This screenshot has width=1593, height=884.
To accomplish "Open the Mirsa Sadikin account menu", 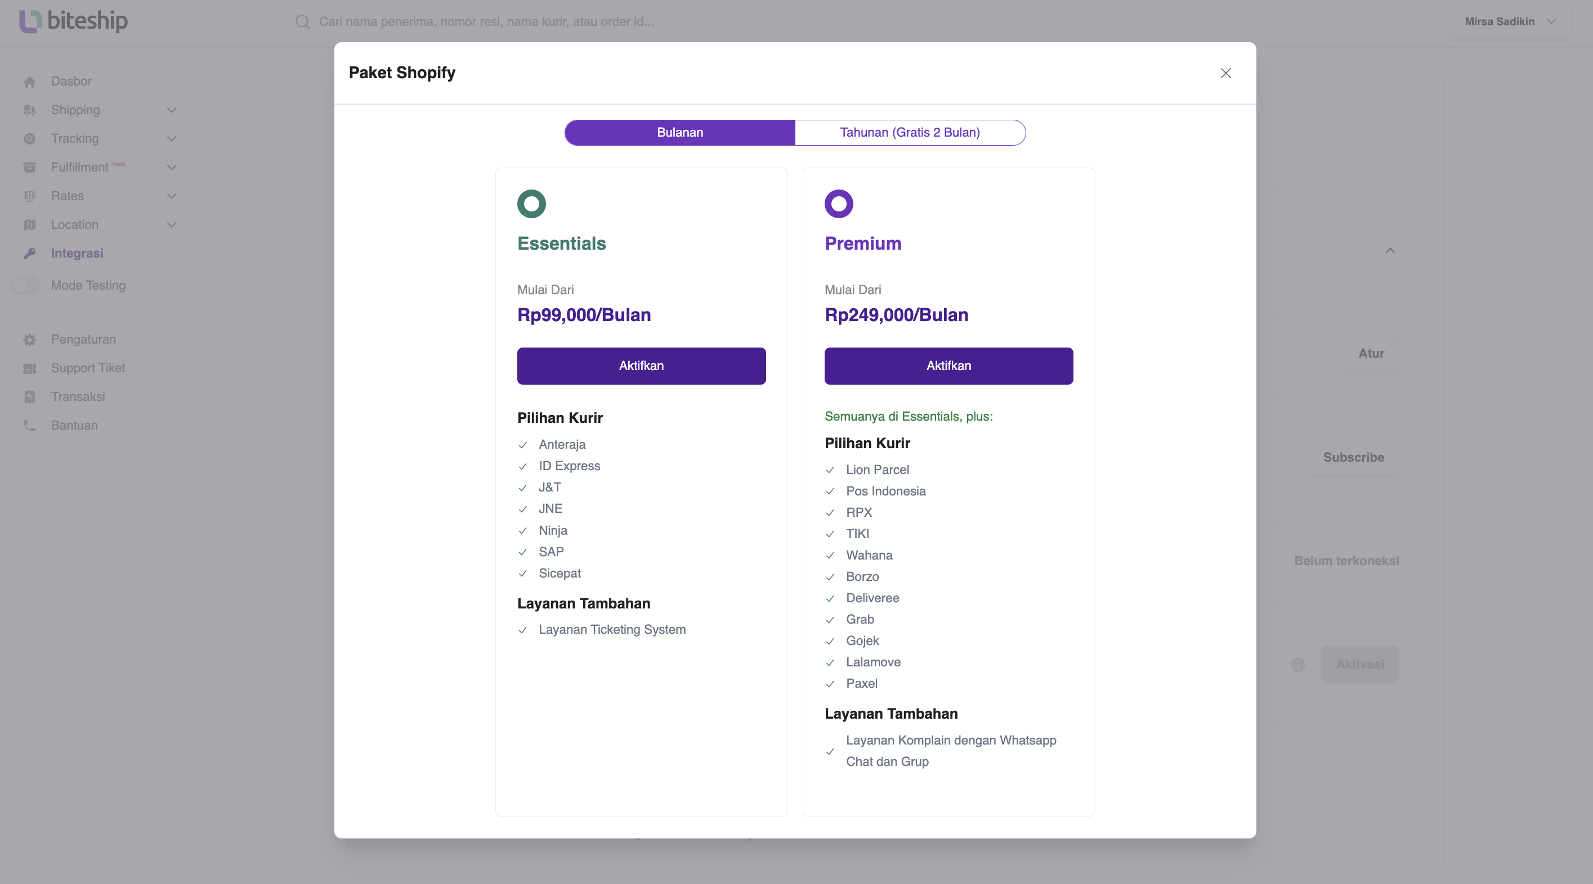I will point(1510,21).
